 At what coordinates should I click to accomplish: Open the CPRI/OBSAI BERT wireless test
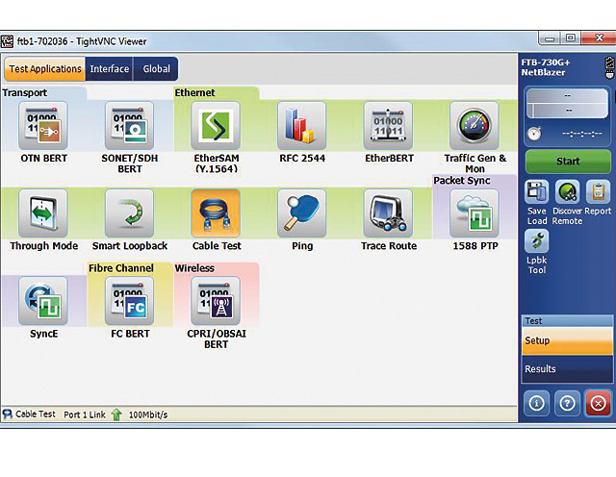(x=216, y=301)
